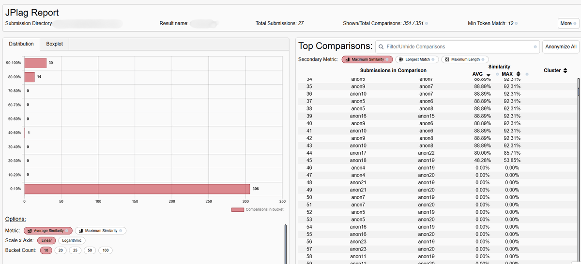Set bucket count to 25
The image size is (581, 264).
[x=76, y=250]
